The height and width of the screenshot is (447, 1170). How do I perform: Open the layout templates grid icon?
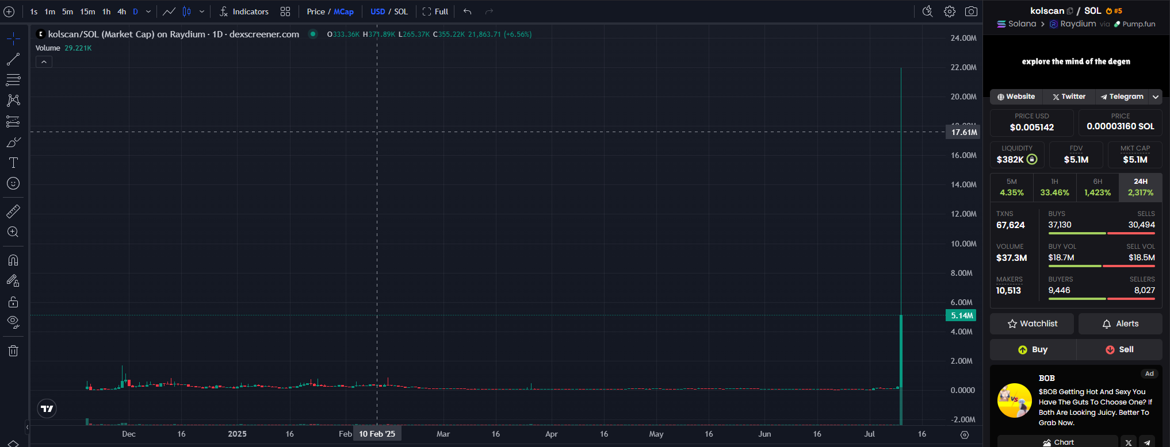pyautogui.click(x=285, y=11)
